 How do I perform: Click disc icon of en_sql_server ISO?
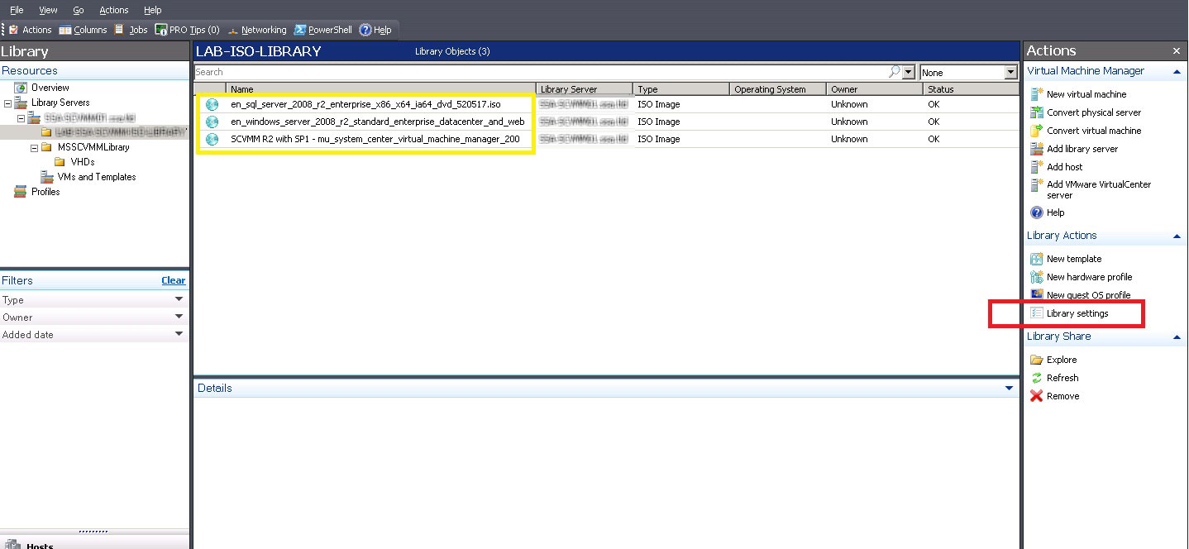212,105
